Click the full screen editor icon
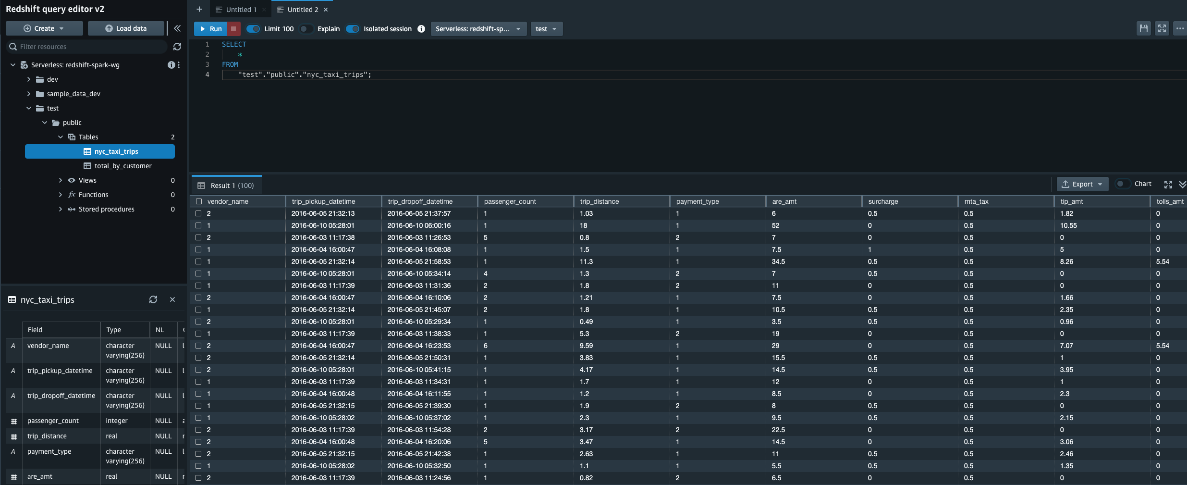The height and width of the screenshot is (485, 1187). (1162, 29)
